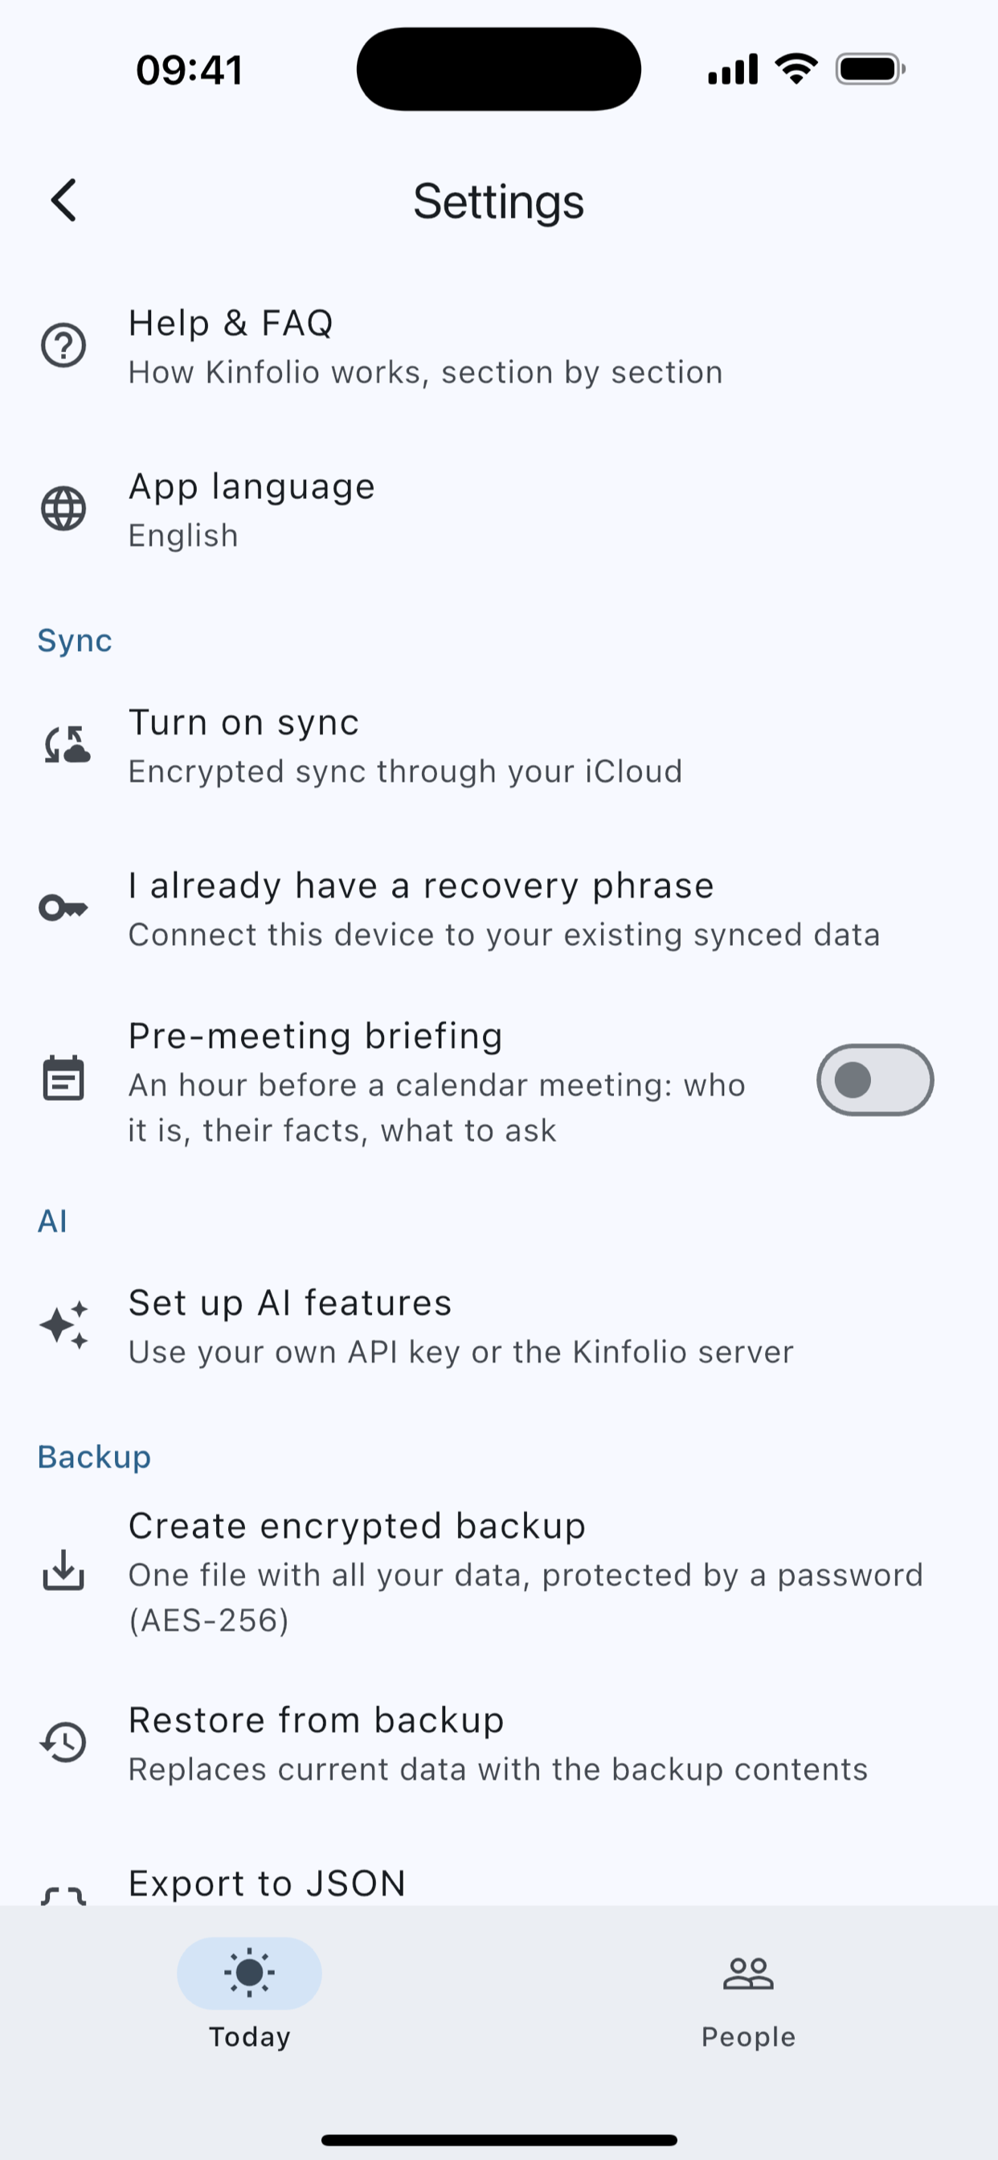Click the Help & FAQ question mark icon
998x2160 pixels.
[63, 346]
